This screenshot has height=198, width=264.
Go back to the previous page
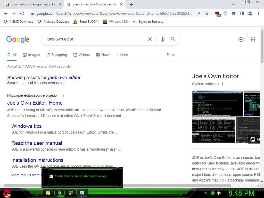6,13
